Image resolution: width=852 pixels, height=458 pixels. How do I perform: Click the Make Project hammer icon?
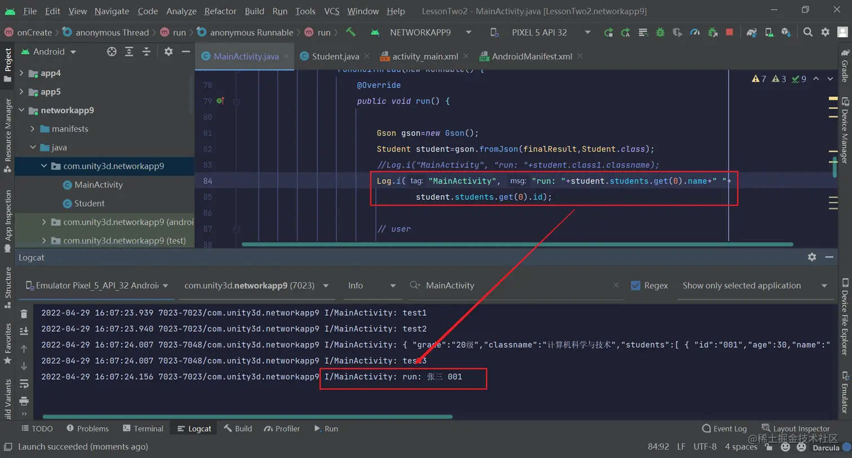(350, 32)
